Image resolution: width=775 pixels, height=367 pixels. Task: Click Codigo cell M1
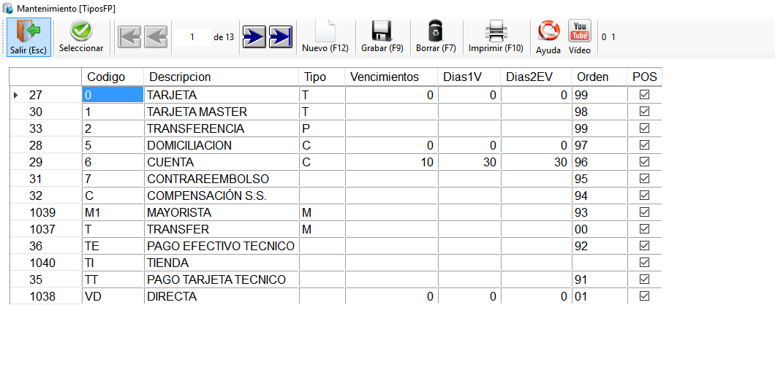tap(113, 212)
